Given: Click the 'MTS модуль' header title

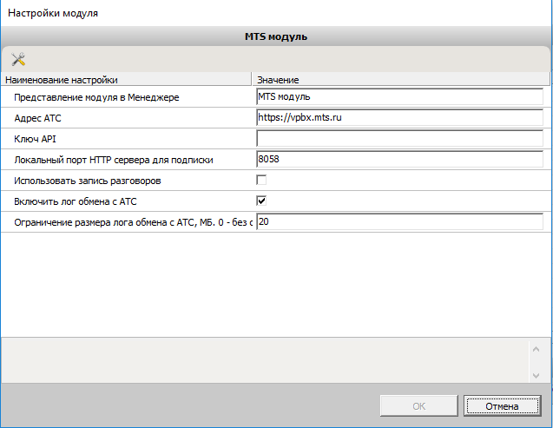Looking at the screenshot, I should (x=276, y=36).
